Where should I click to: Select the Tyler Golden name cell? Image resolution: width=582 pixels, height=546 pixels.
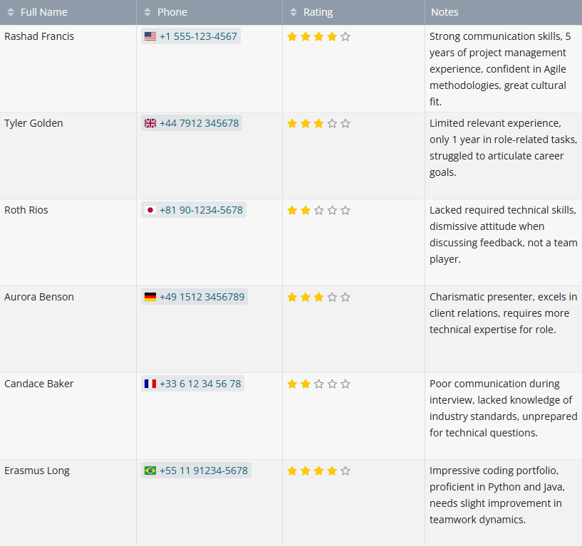[x=68, y=155]
